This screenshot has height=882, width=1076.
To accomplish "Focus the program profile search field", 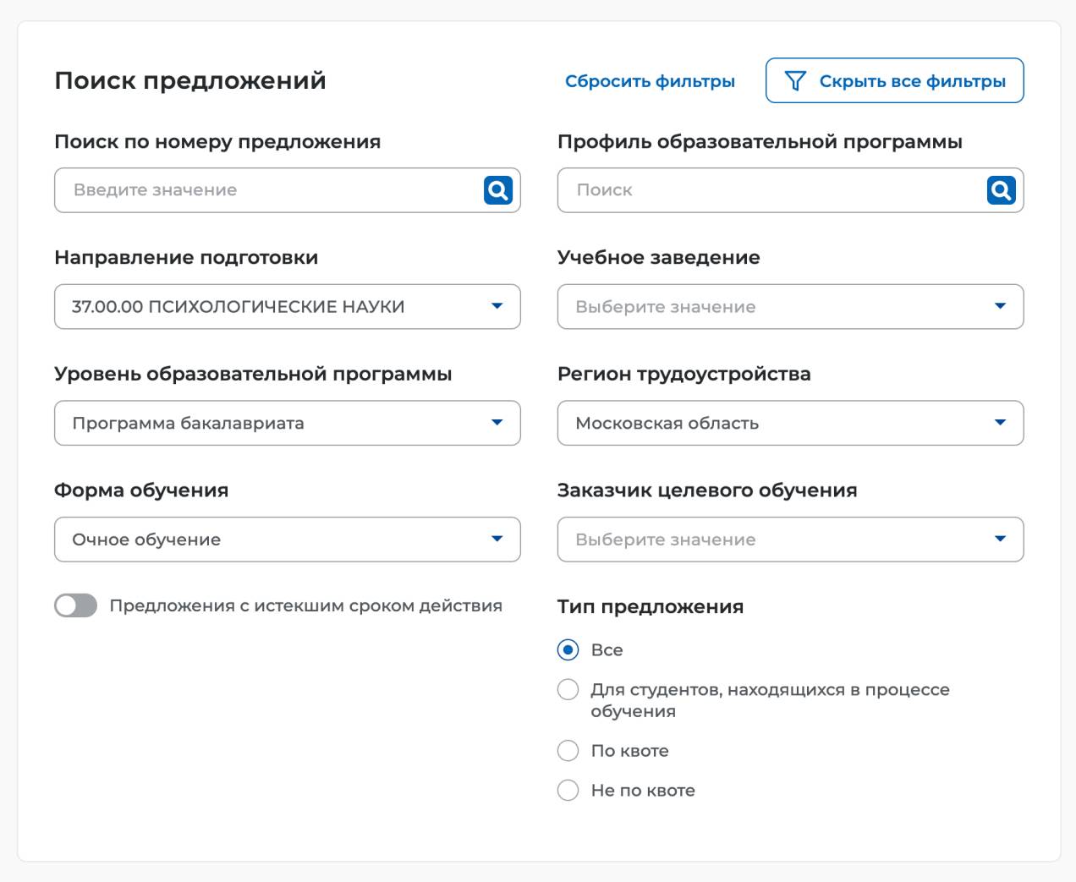I will [x=790, y=190].
